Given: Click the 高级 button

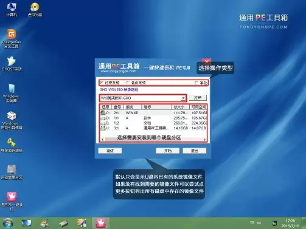Looking at the screenshot, I should coord(110,151).
